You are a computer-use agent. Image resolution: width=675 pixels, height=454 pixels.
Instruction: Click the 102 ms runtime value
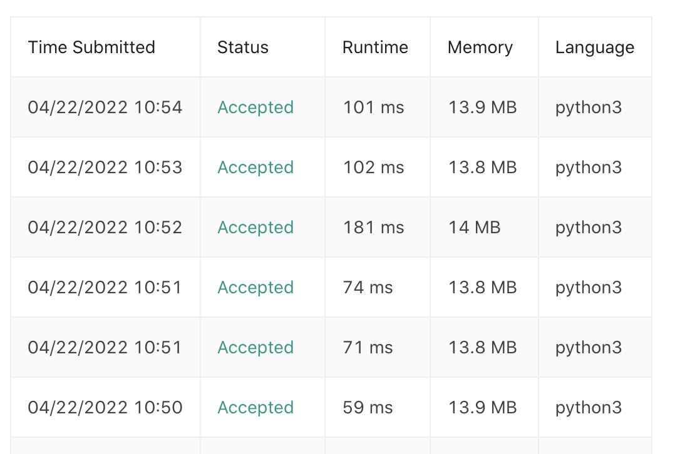point(373,168)
